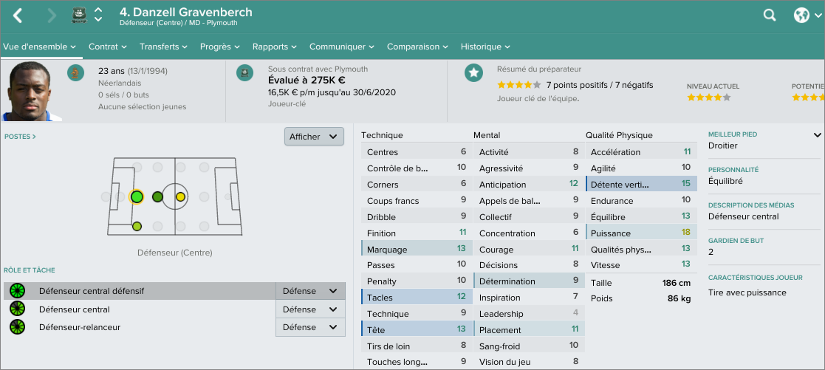This screenshot has height=370, width=825.
Task: Click the Historique menu
Action: (485, 47)
